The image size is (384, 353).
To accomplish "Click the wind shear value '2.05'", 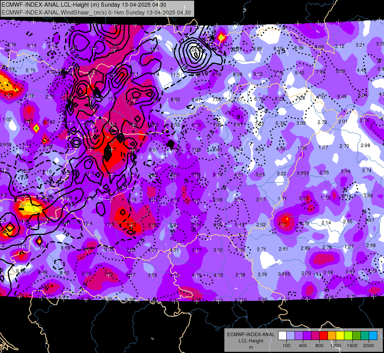I will pyautogui.click(x=324, y=173).
